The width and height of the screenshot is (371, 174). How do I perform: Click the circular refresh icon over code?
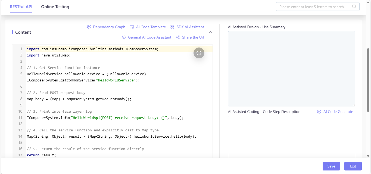pyautogui.click(x=199, y=53)
